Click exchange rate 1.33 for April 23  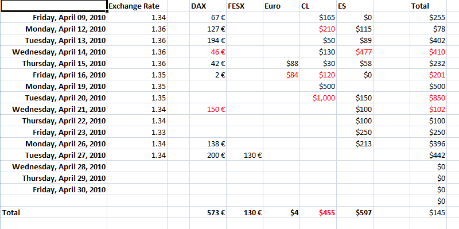(137, 133)
